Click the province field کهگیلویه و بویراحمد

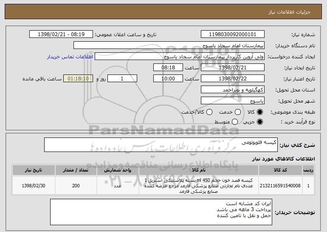click(x=233, y=90)
